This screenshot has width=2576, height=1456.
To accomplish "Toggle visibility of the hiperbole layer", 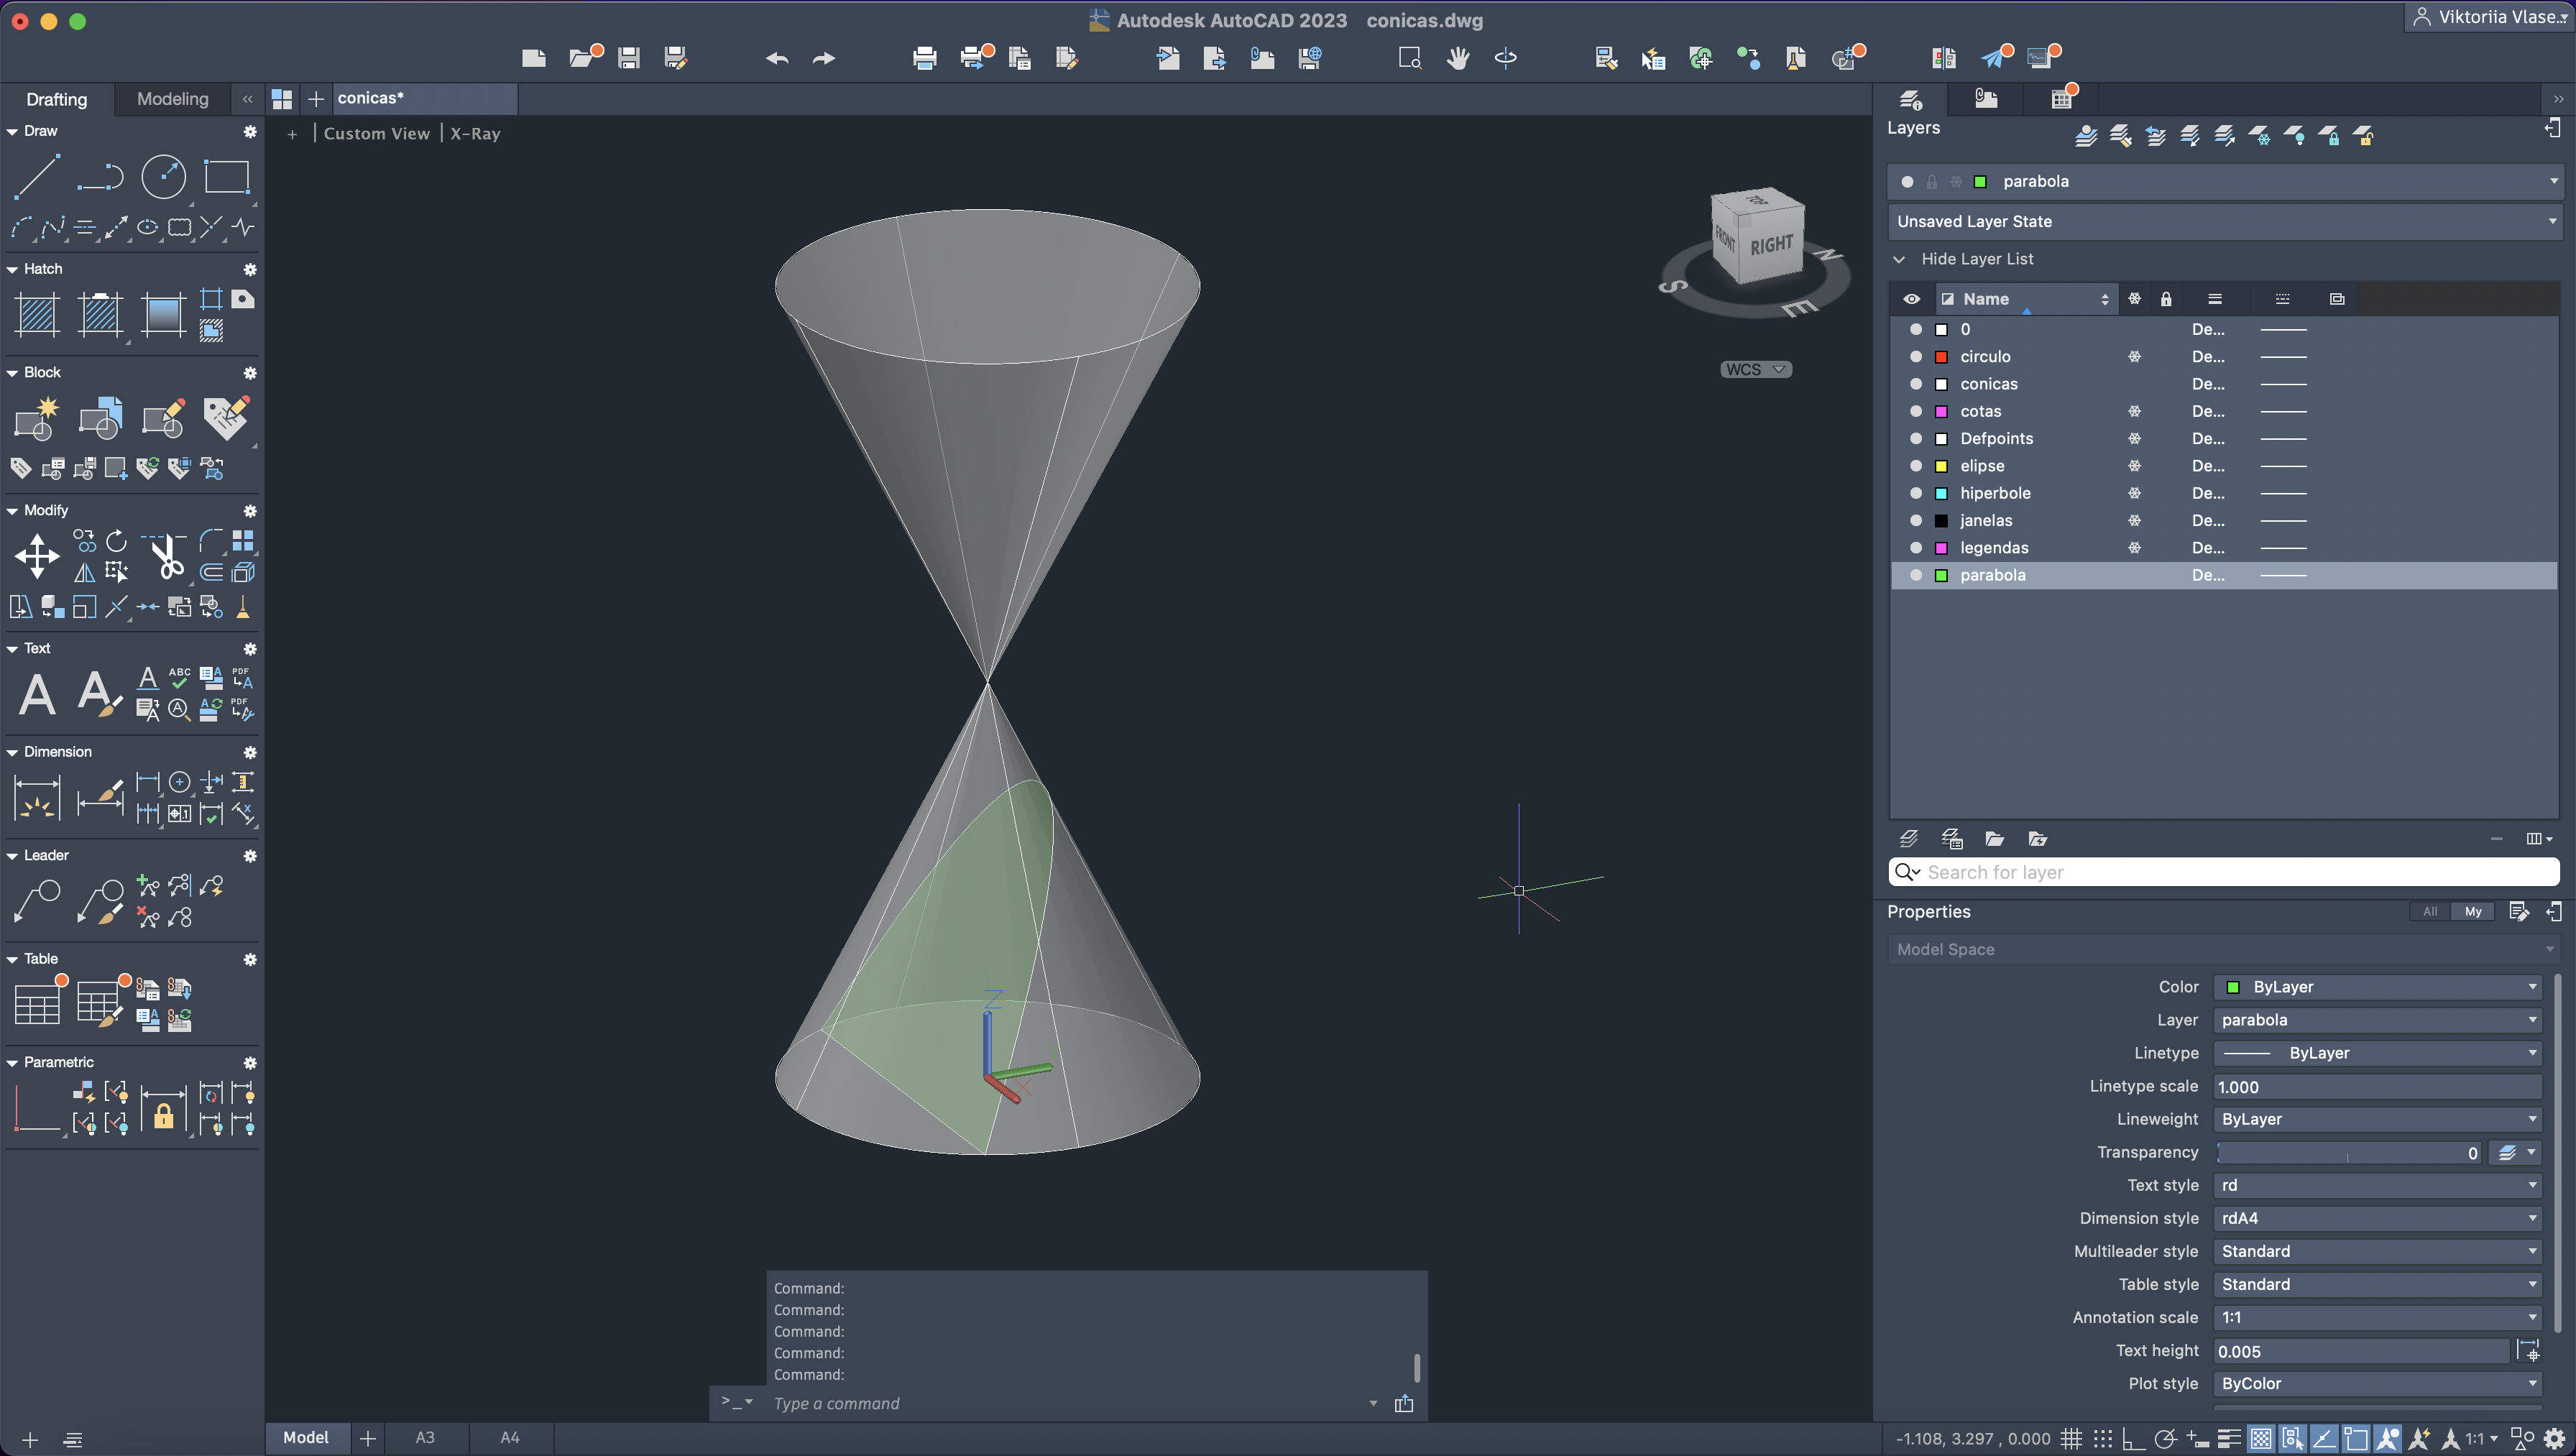I will tap(1915, 493).
